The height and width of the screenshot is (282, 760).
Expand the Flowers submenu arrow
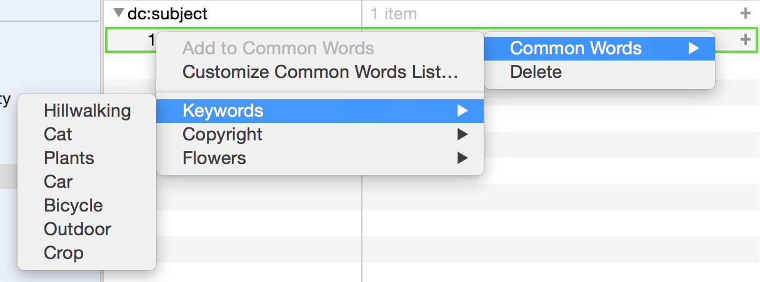coord(462,158)
